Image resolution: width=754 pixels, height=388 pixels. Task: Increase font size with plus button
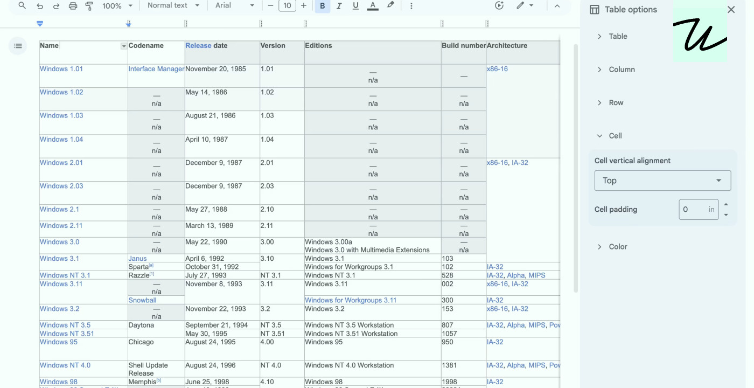point(304,5)
